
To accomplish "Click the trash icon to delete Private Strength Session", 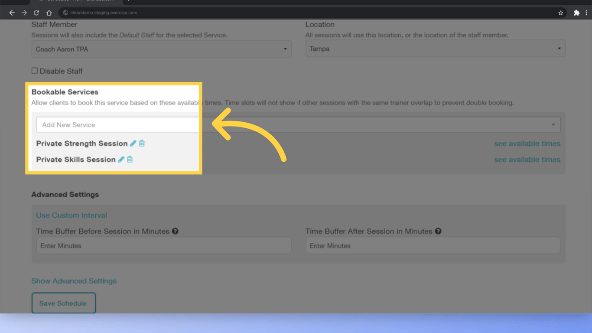I will (142, 143).
